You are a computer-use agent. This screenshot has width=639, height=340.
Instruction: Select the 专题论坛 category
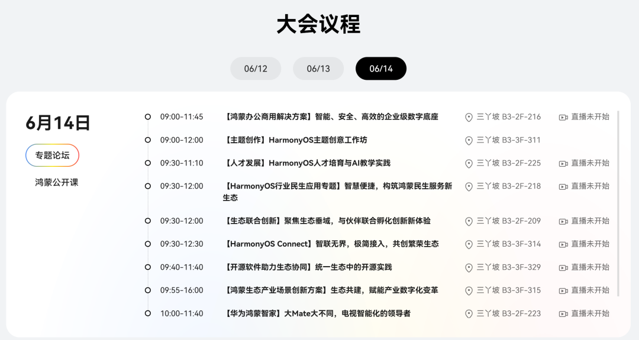pyautogui.click(x=52, y=155)
